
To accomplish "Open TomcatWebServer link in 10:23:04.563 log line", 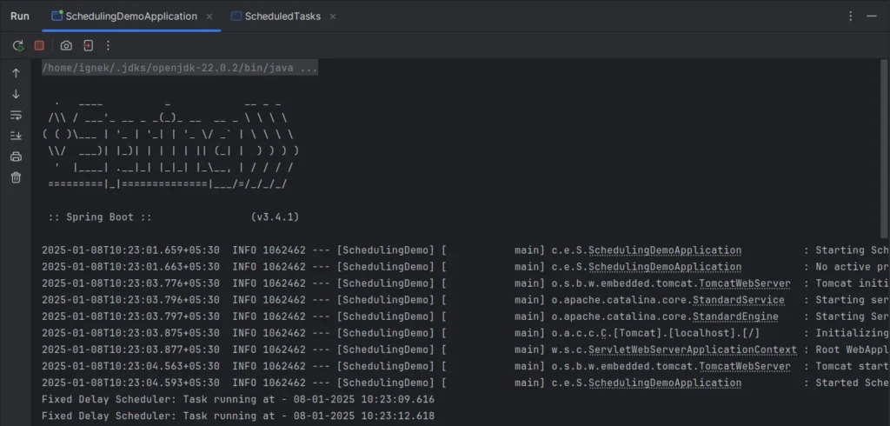I will point(745,366).
